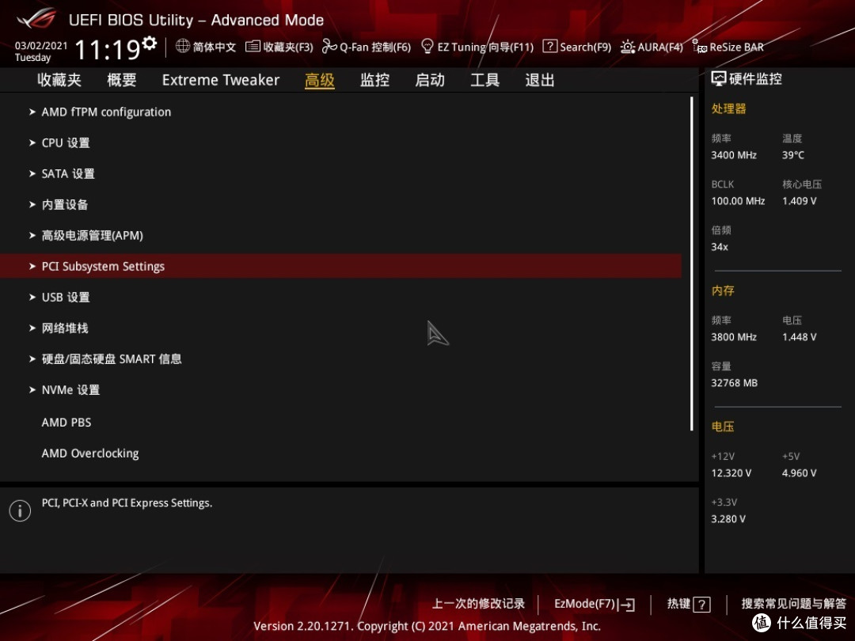855x641 pixels.
Task: Expand SATA 设置 configuration
Action: (x=66, y=173)
